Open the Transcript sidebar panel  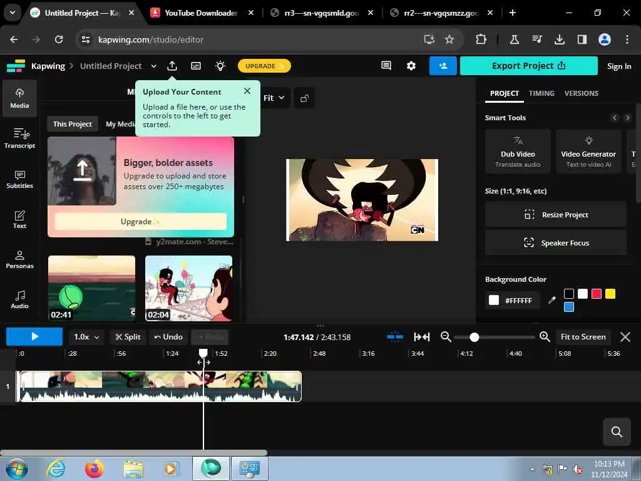19,138
